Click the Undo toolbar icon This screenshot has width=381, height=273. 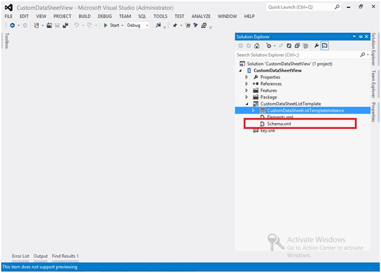(x=77, y=26)
